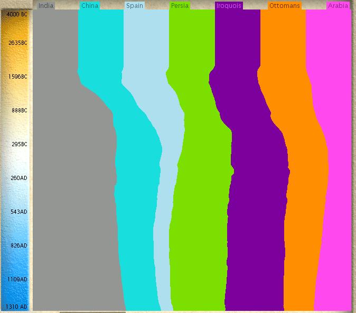Pick the Ottomans label at top

[284, 6]
